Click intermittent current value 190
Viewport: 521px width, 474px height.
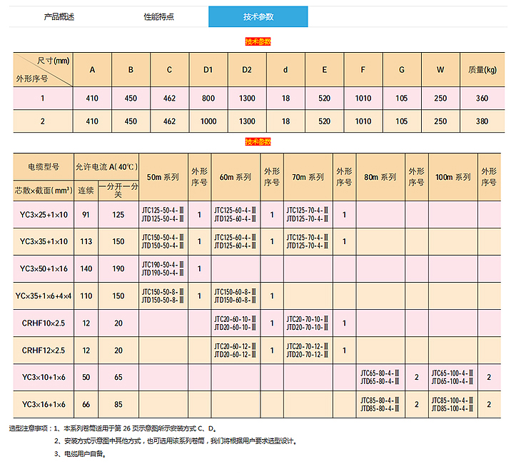[x=118, y=268]
